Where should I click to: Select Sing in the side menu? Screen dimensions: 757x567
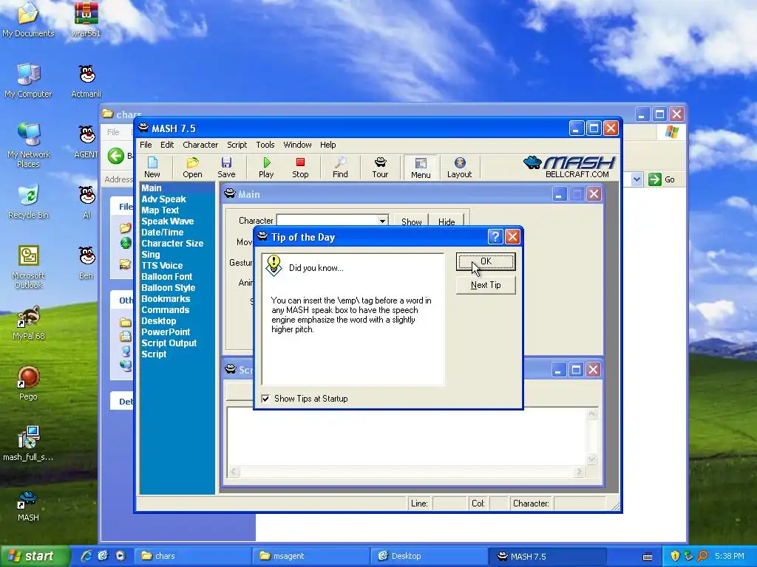coord(151,255)
